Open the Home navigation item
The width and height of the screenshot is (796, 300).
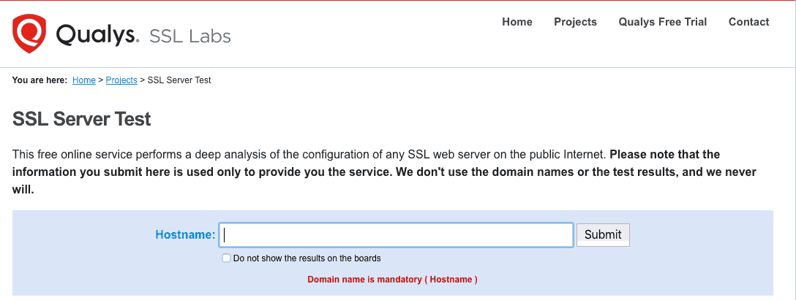pyautogui.click(x=517, y=22)
